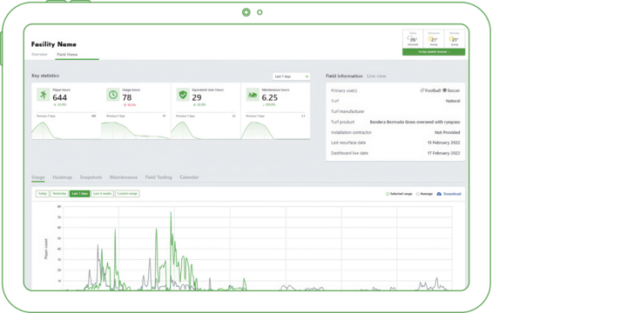
Task: Click the Equivalent User Hours shield icon
Action: click(183, 95)
